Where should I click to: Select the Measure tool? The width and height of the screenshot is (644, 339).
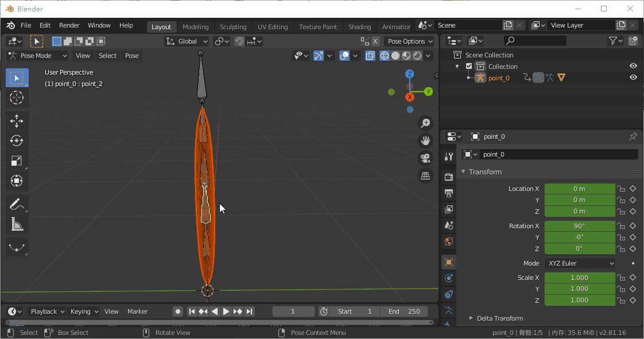[x=17, y=224]
